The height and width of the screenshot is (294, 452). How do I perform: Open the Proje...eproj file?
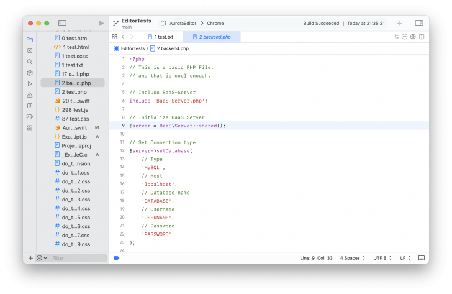(x=73, y=145)
